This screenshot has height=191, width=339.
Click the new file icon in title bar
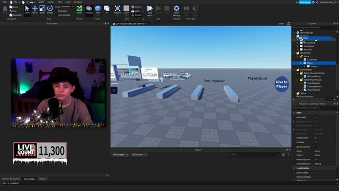coord(11,2)
